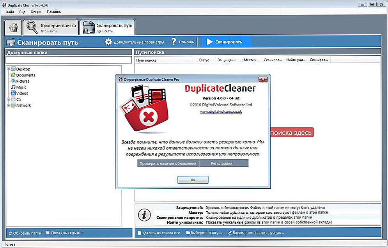This screenshot has height=248, width=388.
Task: Click the Desktop folder icon in tree
Action: (x=13, y=69)
